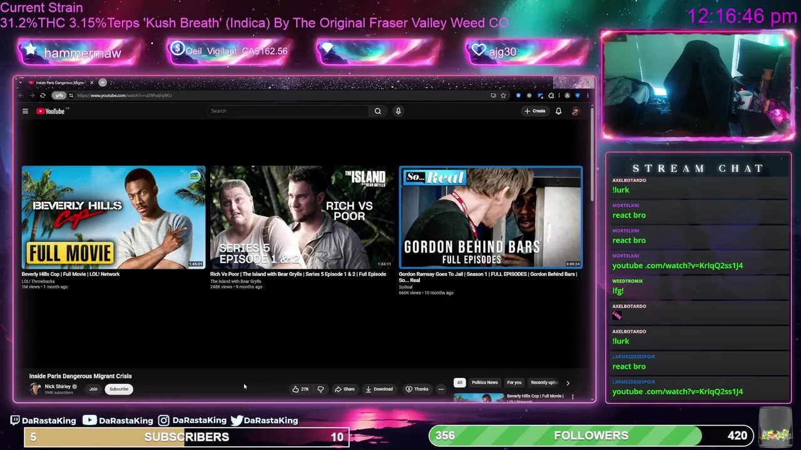Click the Followers goal progress bar
The width and height of the screenshot is (801, 450).
tap(591, 436)
